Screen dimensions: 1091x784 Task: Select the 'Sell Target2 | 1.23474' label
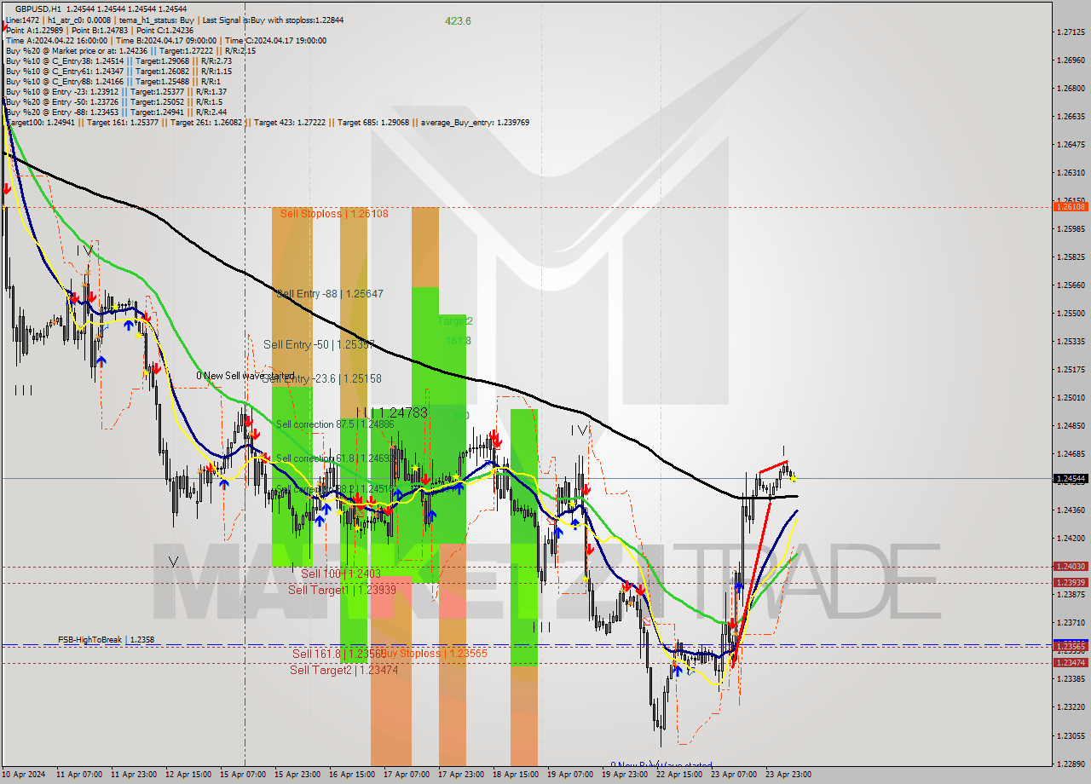click(x=343, y=671)
